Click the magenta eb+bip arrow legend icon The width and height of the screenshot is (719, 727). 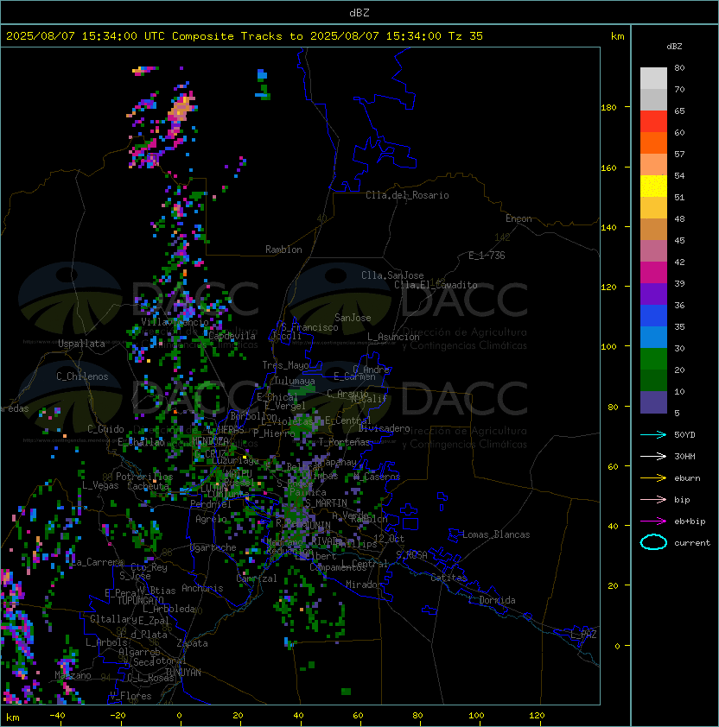tap(653, 522)
